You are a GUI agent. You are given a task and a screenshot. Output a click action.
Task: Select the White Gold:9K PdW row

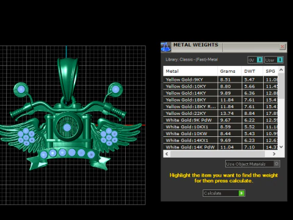coord(220,120)
